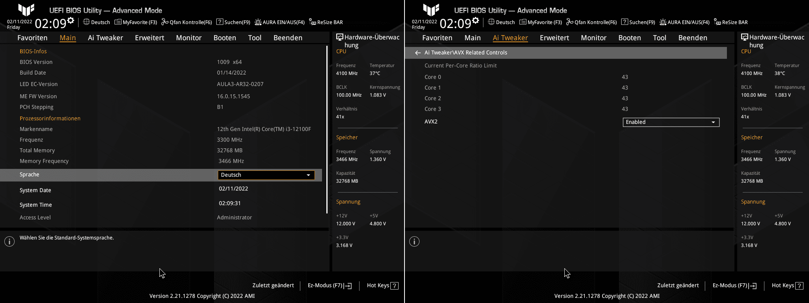
Task: Click Zuletzt geändert in right window
Action: tap(678, 286)
